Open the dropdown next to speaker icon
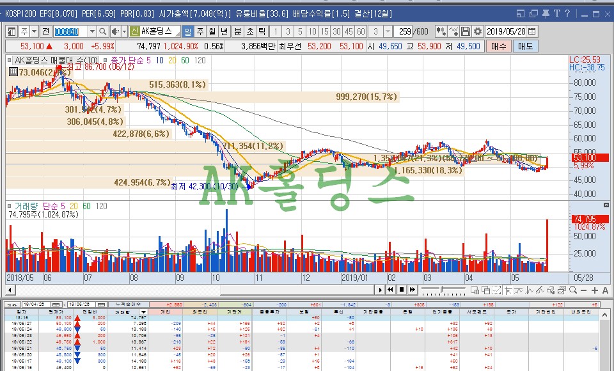Viewport: 614px width, 371px height. pyautogui.click(x=125, y=31)
